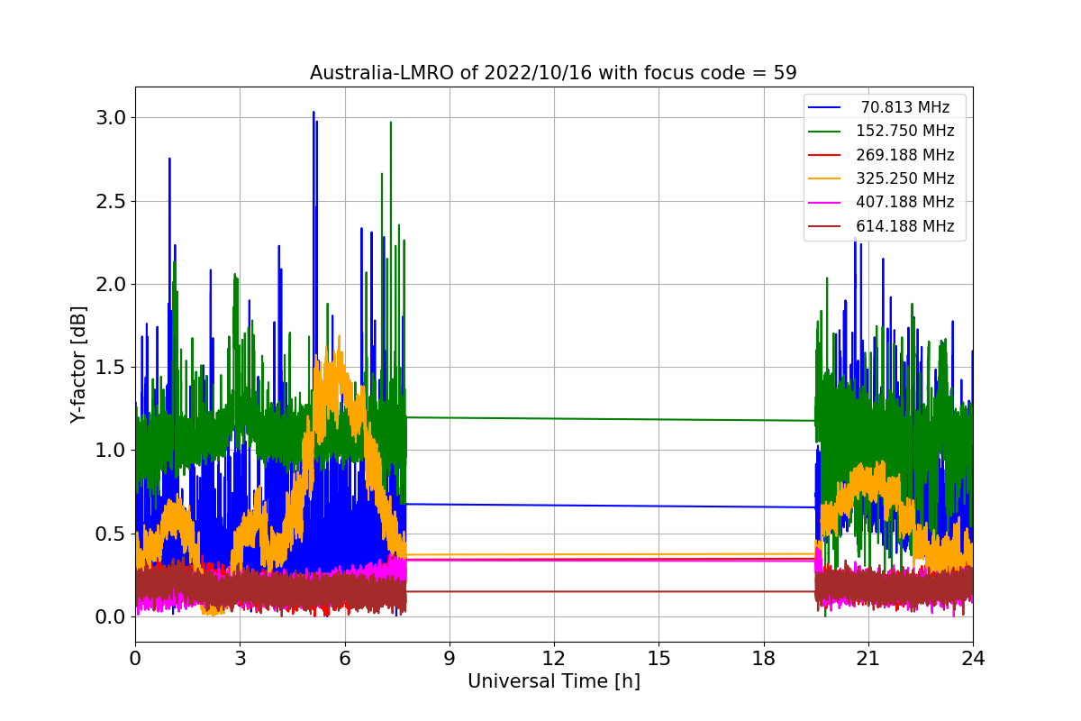
Task: Click the blue legend line for 70.813 MHz
Action: coord(825,107)
